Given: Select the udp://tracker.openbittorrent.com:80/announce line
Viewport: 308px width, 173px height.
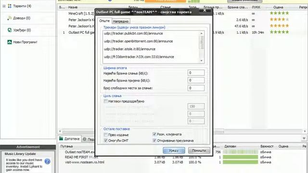Looking at the screenshot, I should 138,41.
